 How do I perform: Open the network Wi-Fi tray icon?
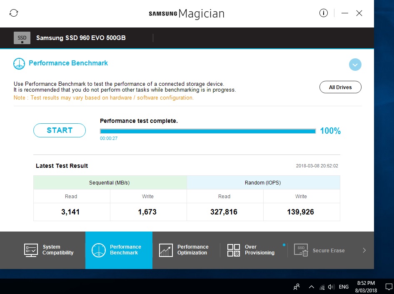pyautogui.click(x=322, y=287)
